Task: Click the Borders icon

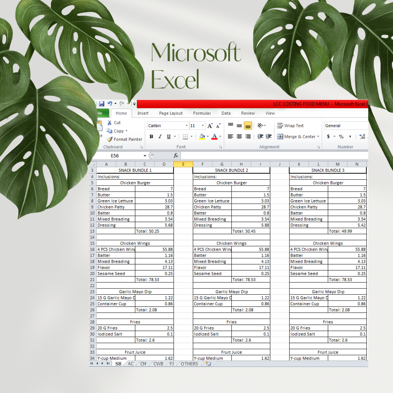Action: click(186, 136)
